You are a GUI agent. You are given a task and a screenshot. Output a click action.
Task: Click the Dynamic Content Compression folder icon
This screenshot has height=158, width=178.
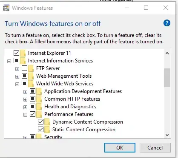47,122
